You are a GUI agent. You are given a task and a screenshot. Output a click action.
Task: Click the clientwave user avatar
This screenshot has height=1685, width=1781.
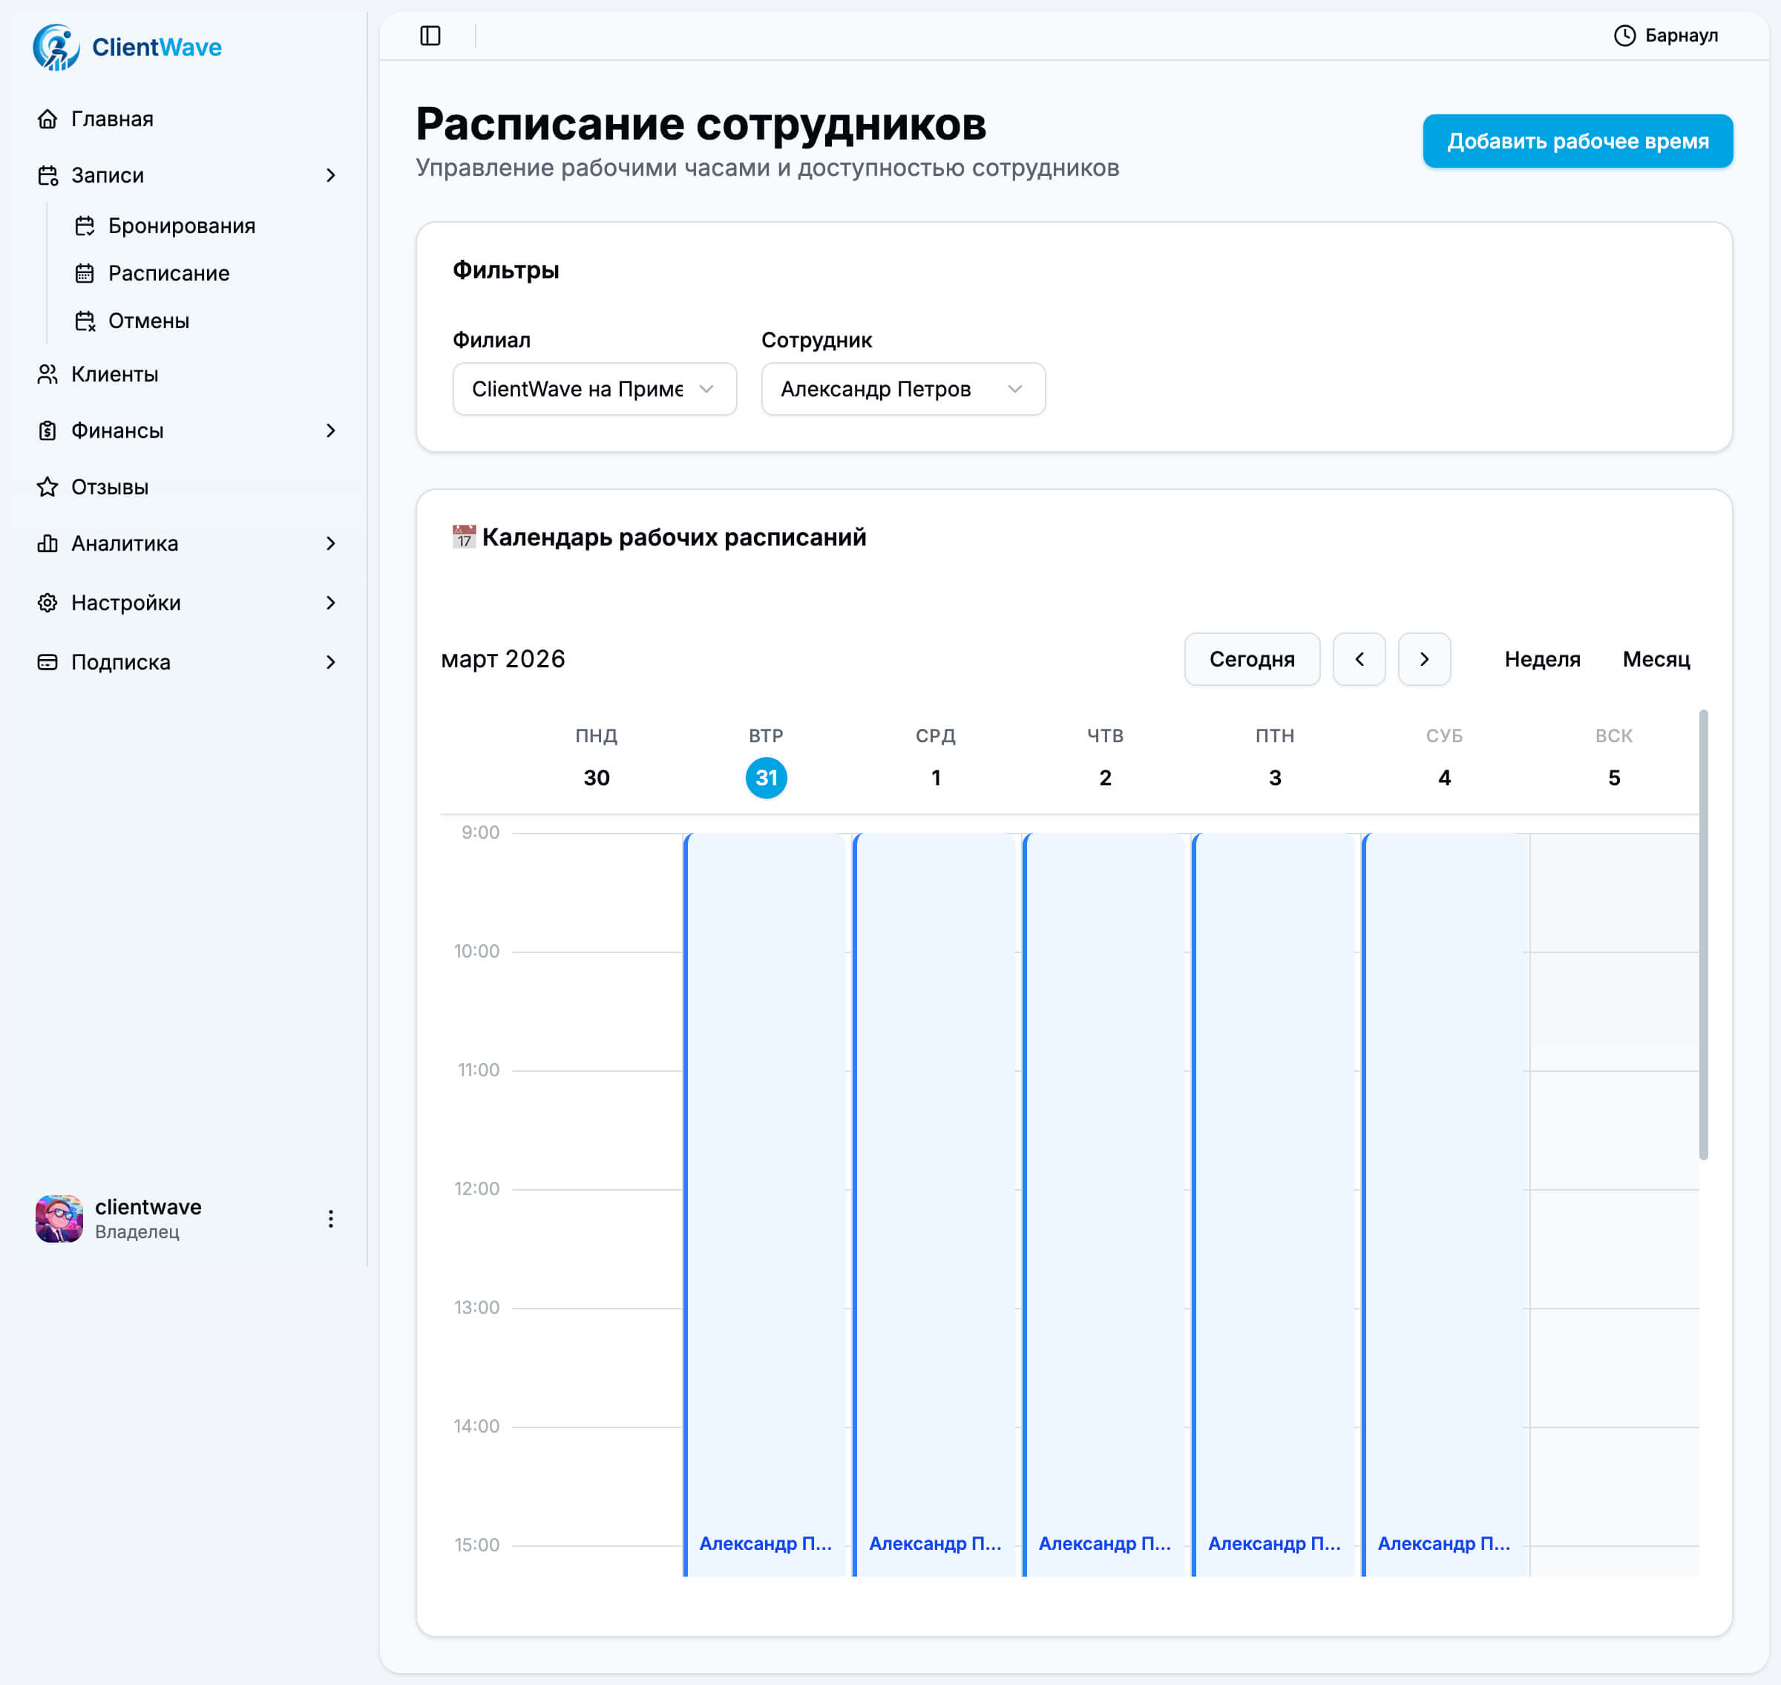point(59,1219)
